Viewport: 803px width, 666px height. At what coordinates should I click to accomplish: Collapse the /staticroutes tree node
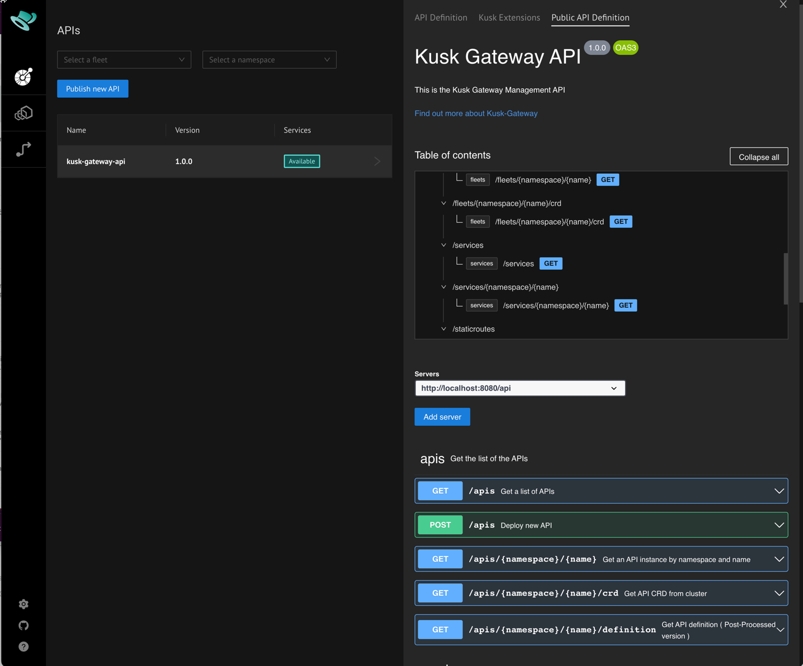[443, 329]
